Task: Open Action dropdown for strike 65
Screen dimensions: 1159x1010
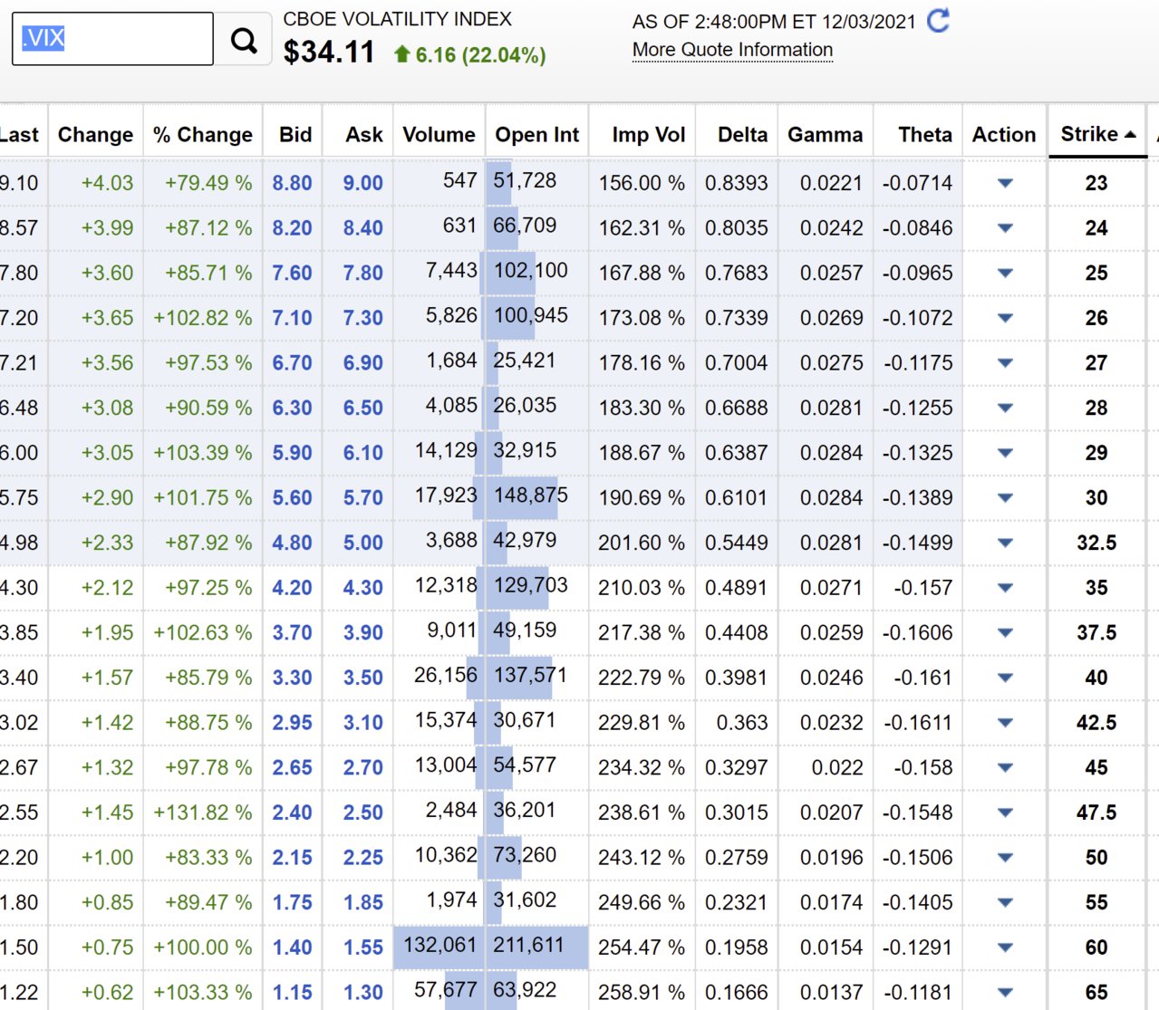Action: click(x=1005, y=992)
